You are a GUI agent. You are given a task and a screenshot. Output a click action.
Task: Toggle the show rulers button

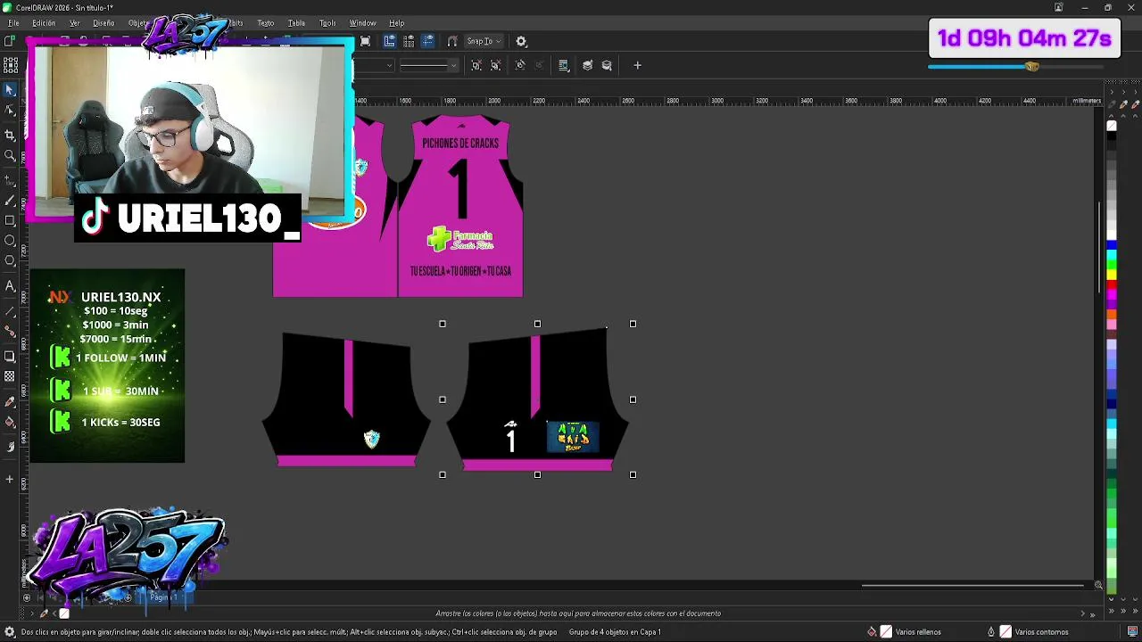pos(389,41)
